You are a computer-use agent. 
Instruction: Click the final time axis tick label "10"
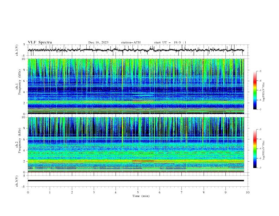click(248, 192)
